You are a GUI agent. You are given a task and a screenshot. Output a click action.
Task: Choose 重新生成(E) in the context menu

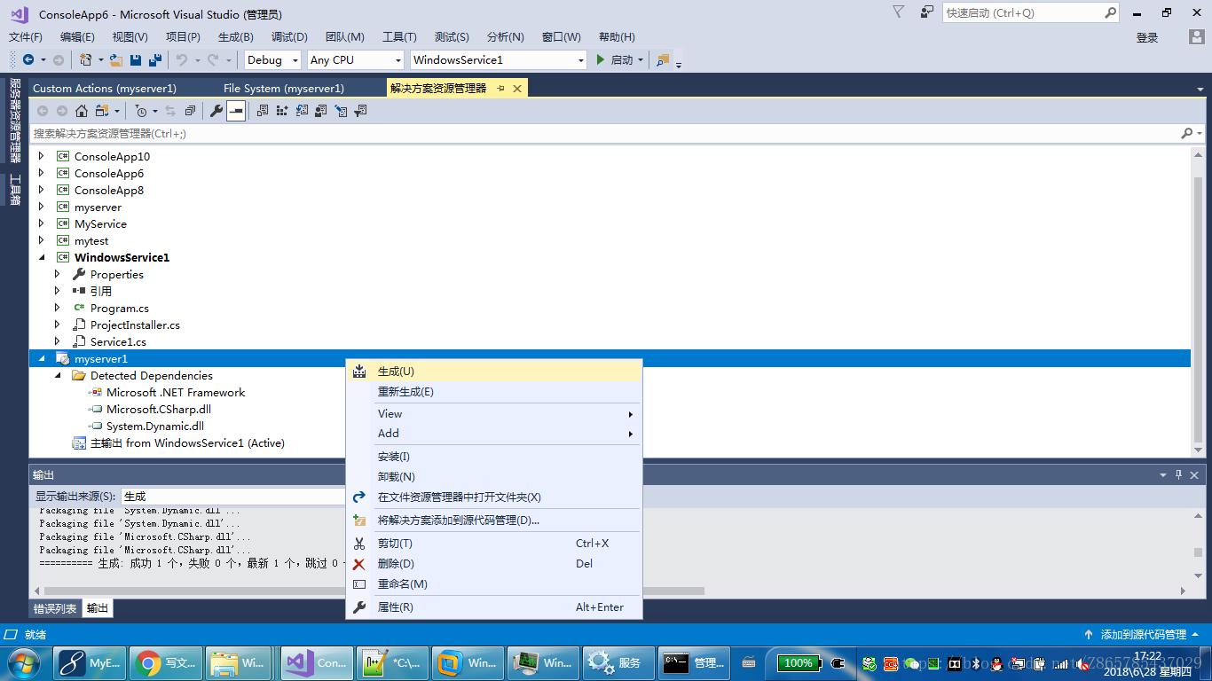[x=493, y=391]
